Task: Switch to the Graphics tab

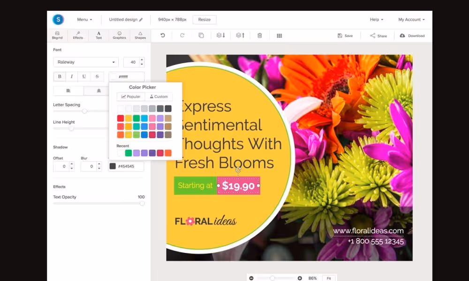Action: coord(120,36)
